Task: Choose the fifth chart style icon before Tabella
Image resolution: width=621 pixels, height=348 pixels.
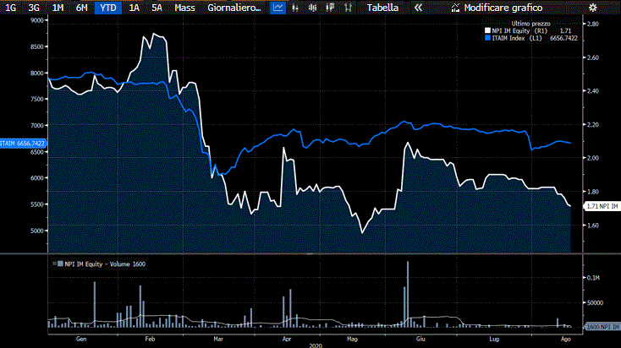Action: (348, 8)
